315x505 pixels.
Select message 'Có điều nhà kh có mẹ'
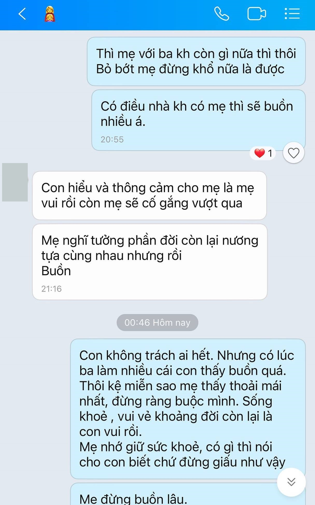tap(199, 120)
